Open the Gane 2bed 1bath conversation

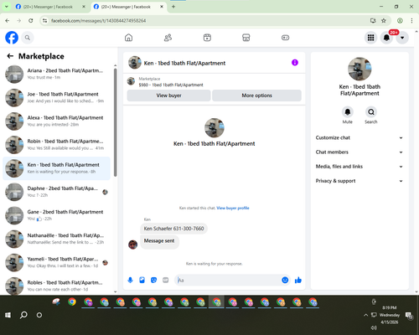pyautogui.click(x=56, y=215)
